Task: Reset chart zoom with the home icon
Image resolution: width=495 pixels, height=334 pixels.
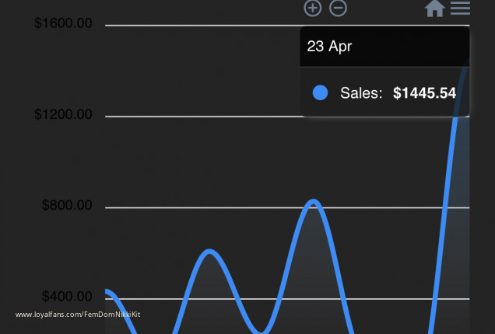Action: 434,9
